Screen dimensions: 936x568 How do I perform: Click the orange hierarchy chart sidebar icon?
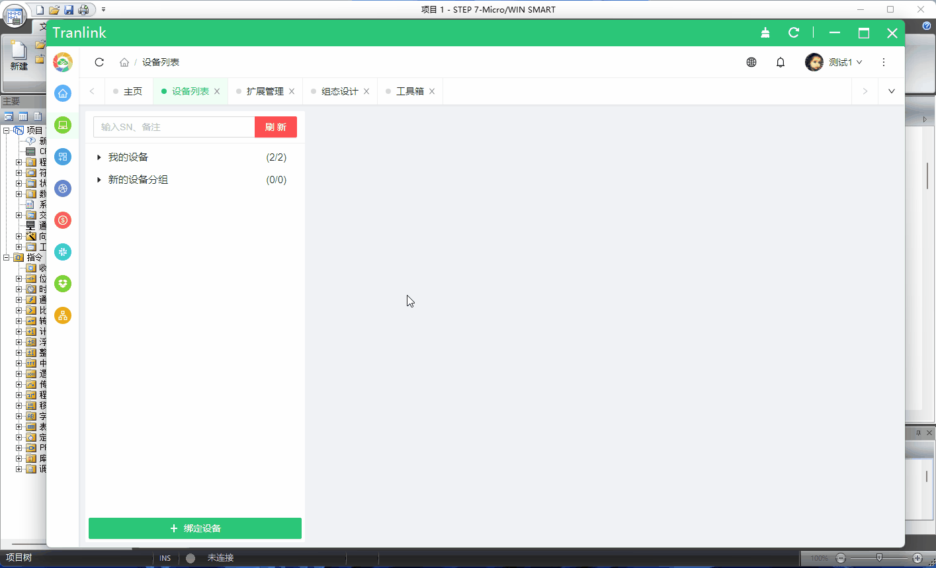[63, 315]
